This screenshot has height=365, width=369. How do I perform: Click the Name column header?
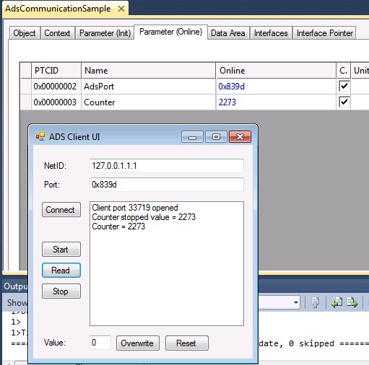pyautogui.click(x=148, y=71)
